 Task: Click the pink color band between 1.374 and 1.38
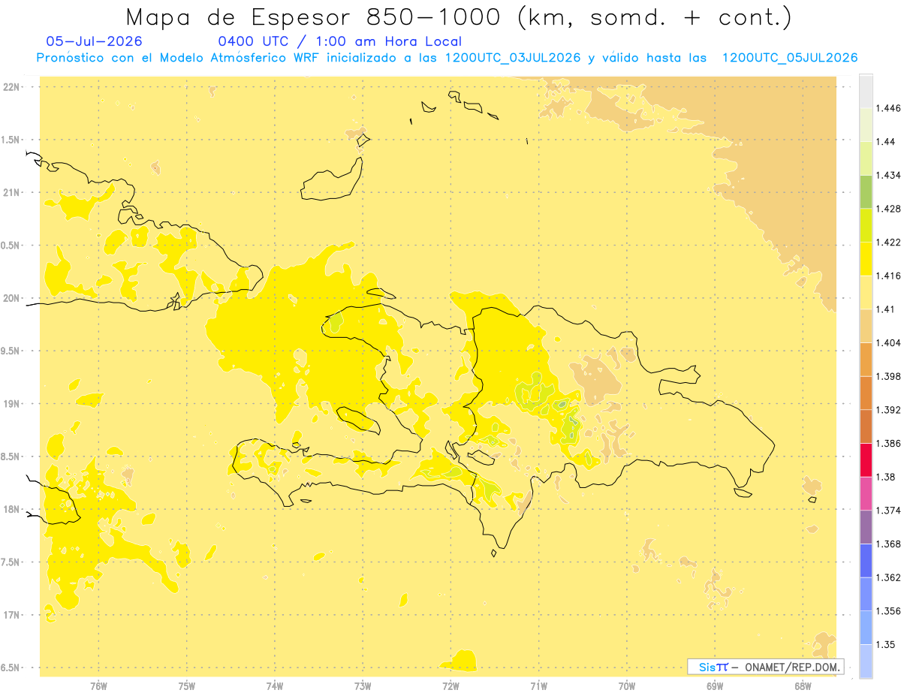[866, 493]
